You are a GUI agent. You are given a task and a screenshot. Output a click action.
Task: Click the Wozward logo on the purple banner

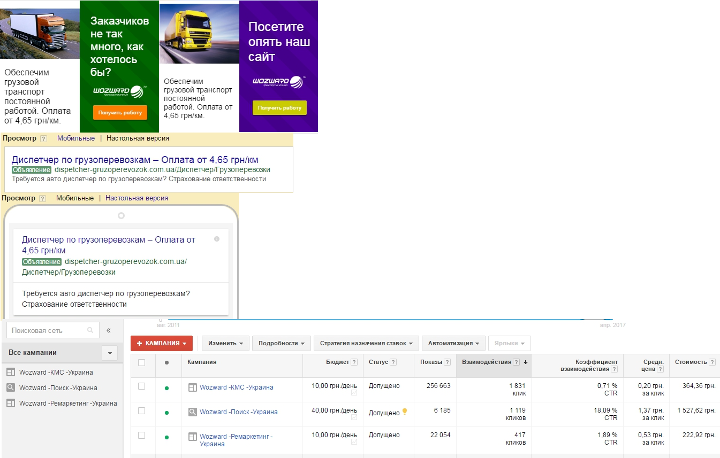(x=278, y=82)
